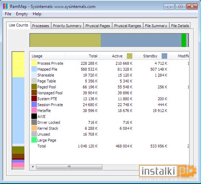Click the gray Unused swatch
The height and width of the screenshot is (184, 201).
point(34,134)
